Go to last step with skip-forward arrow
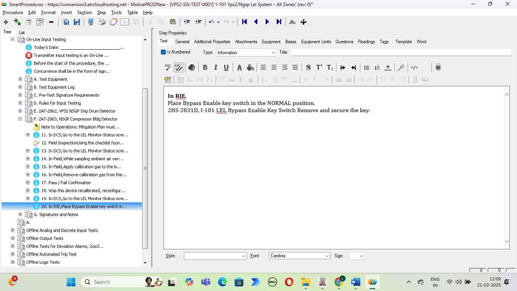 (x=279, y=22)
